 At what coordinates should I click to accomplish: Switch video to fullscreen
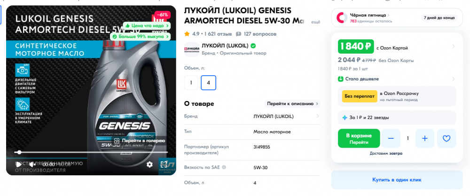tap(164, 164)
